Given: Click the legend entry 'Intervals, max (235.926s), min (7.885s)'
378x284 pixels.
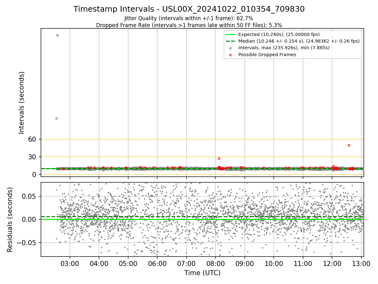Looking at the screenshot, I should [x=284, y=48].
